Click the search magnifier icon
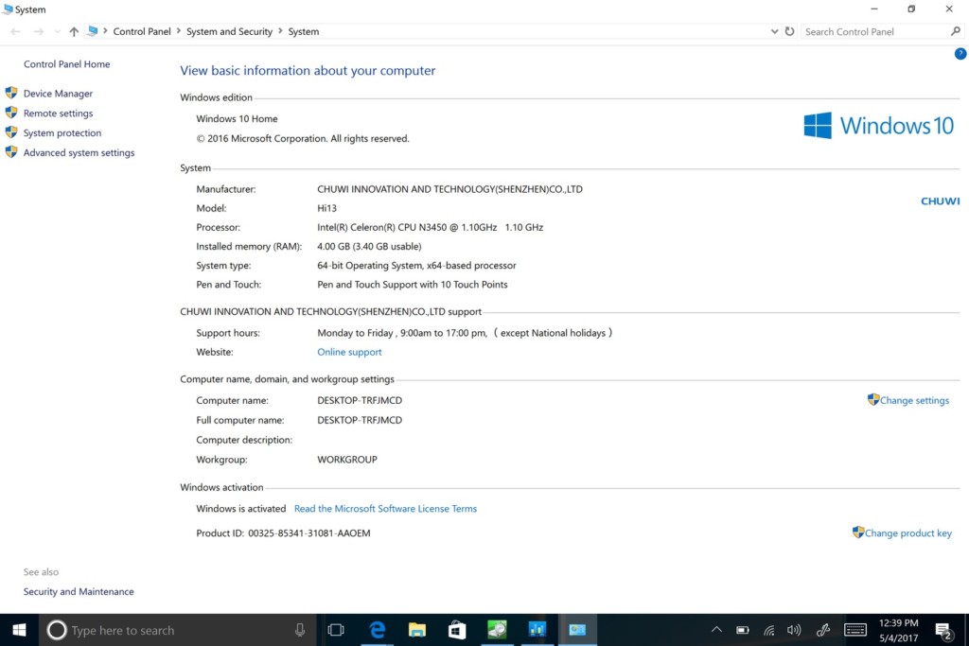This screenshot has height=646, width=969. [x=956, y=31]
